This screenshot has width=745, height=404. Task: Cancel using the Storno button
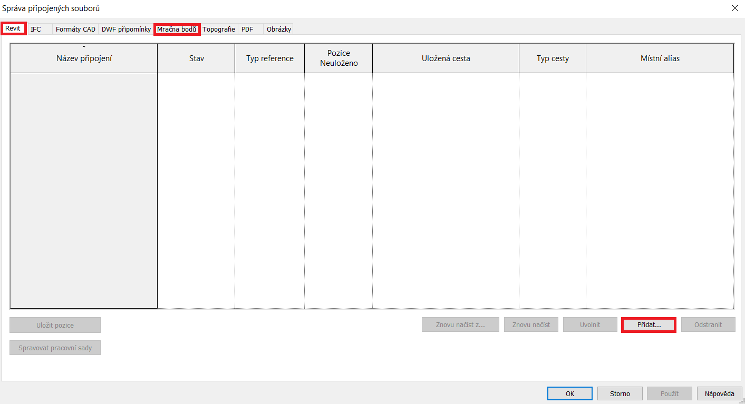point(620,393)
